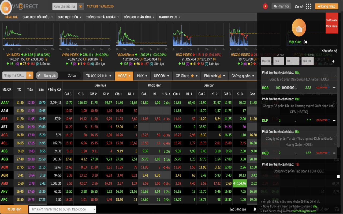
Task: Click the logout icon next to Việt Xuân
Action: click(306, 42)
